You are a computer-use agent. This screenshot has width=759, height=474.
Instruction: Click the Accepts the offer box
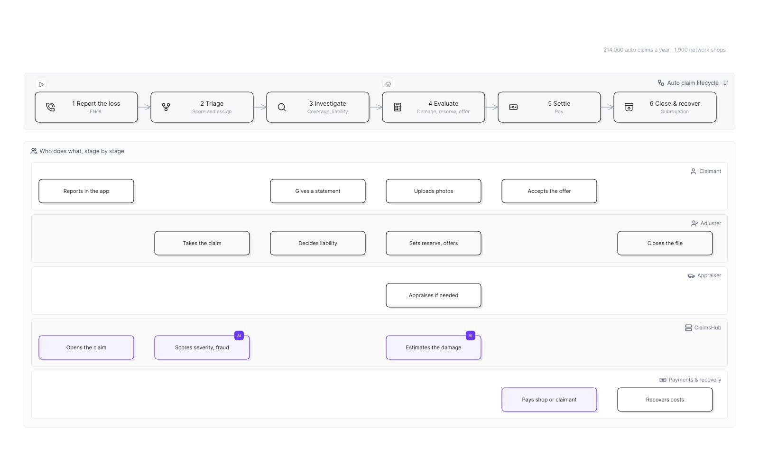[549, 191]
